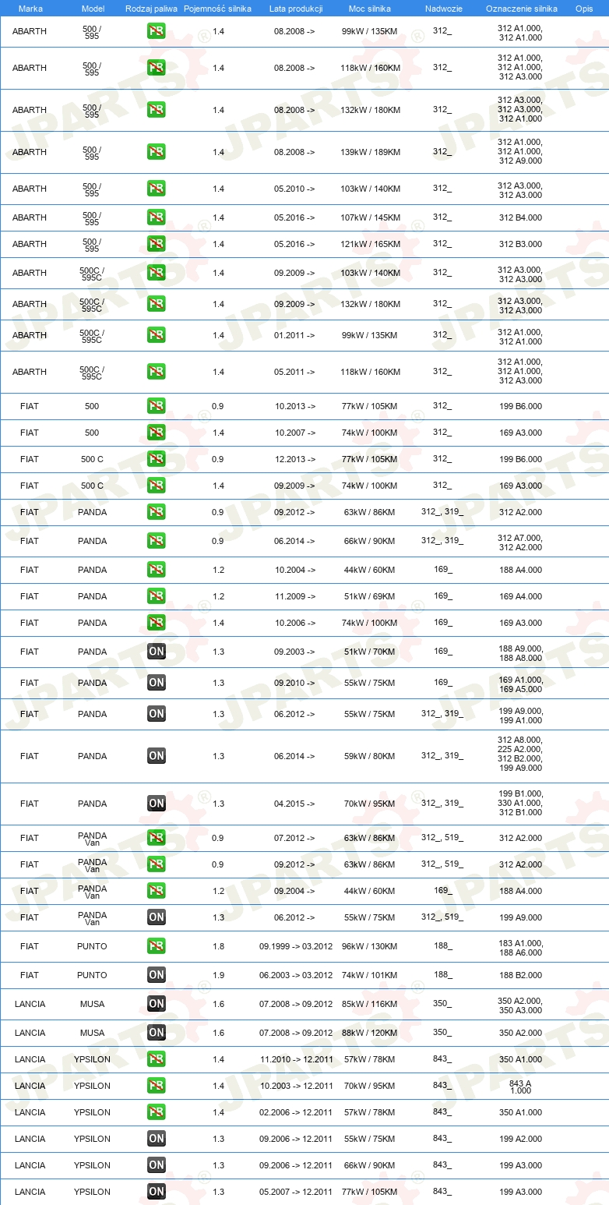Click diesel ON icon in Fiat Punto 1.9 row
The image size is (609, 1205).
(x=157, y=975)
